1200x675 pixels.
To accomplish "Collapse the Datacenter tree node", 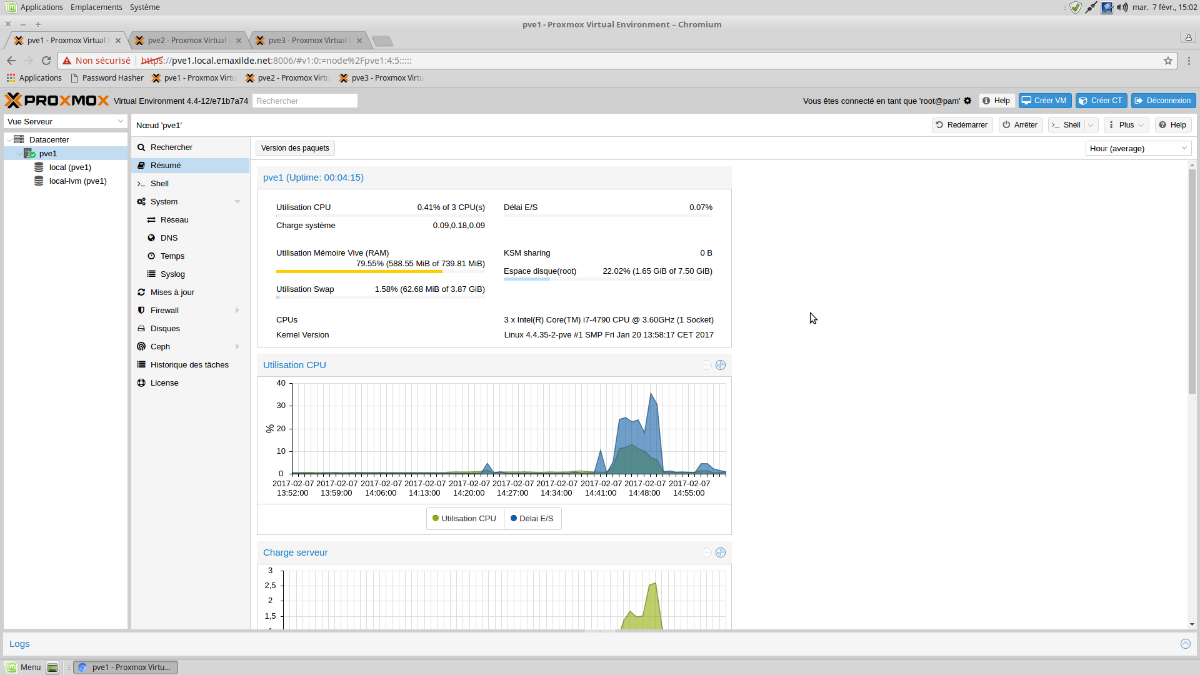I will [x=9, y=140].
